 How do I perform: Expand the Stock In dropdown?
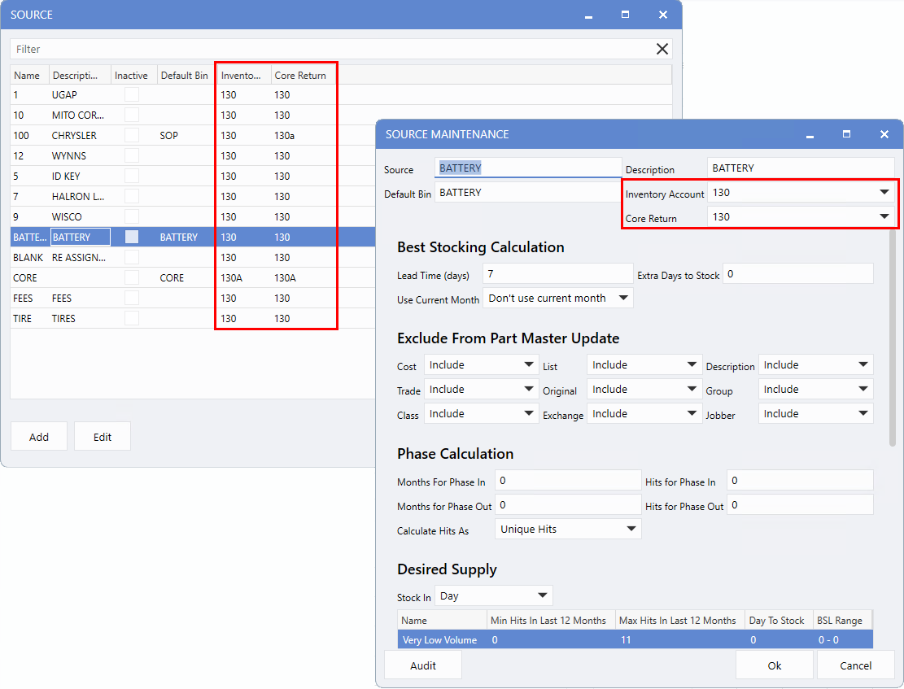[x=542, y=595]
